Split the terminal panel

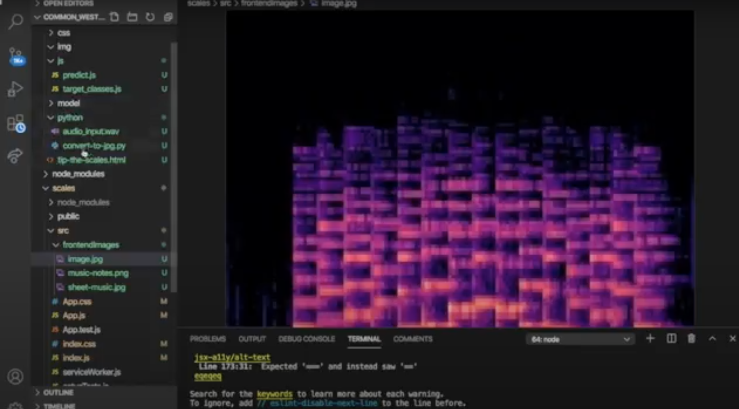pos(671,339)
